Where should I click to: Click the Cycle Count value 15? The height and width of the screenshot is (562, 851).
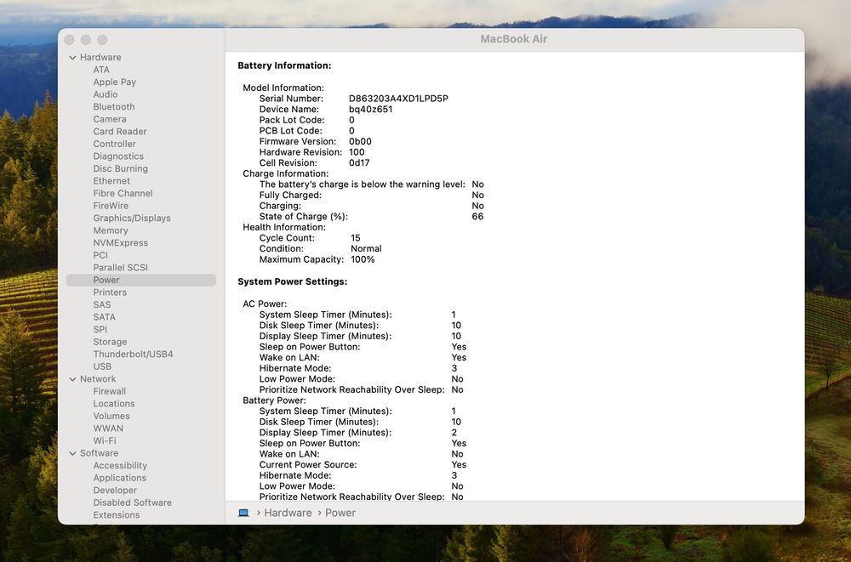[356, 238]
